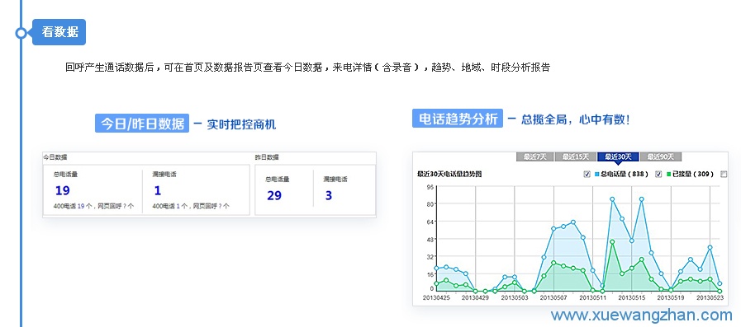Click the 电话趋势分析 blue banner
This screenshot has height=327, width=741.
pyautogui.click(x=458, y=119)
